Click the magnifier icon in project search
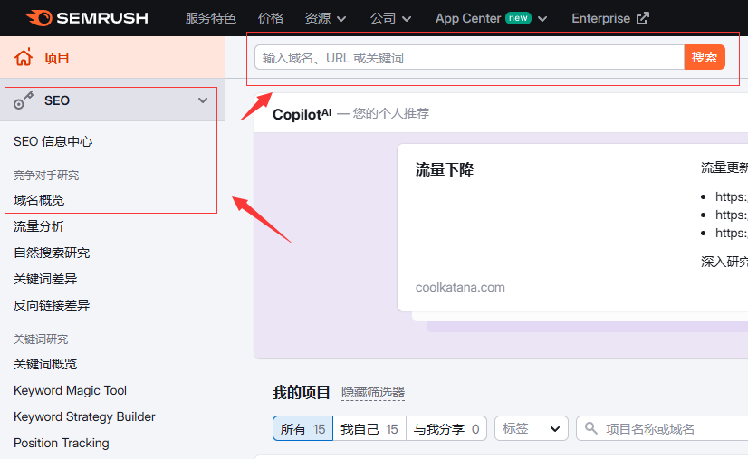 coord(591,428)
